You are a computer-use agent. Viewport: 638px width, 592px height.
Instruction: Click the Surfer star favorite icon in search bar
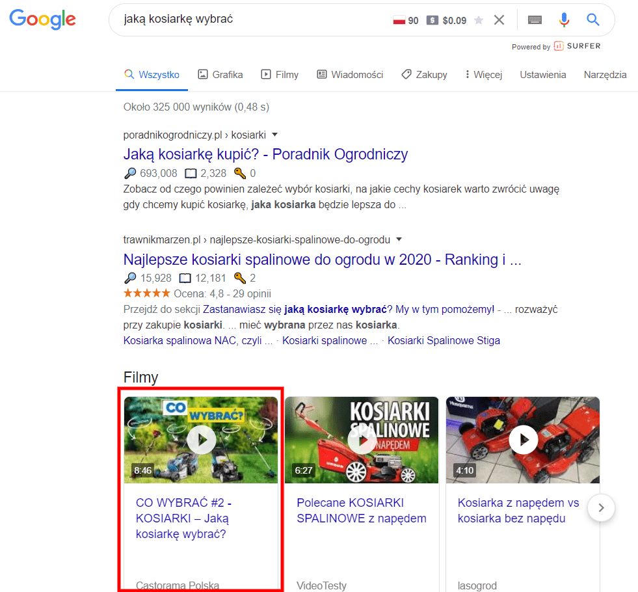click(x=479, y=20)
